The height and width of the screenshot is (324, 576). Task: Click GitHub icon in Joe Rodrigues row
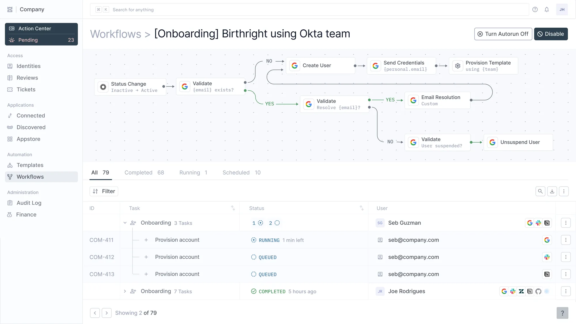pos(538,291)
